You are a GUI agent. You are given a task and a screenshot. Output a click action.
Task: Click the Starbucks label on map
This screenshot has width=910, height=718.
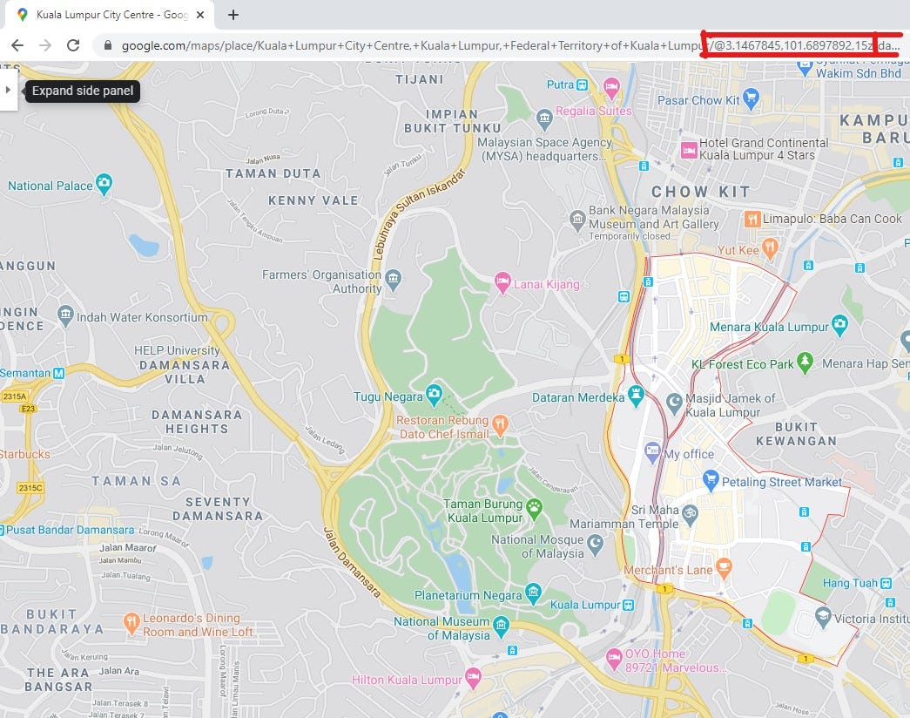(25, 454)
